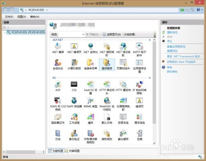This screenshot has height=161, width=206.
Task: Switch to the 功能视图 tab
Action: pyautogui.click(x=56, y=151)
